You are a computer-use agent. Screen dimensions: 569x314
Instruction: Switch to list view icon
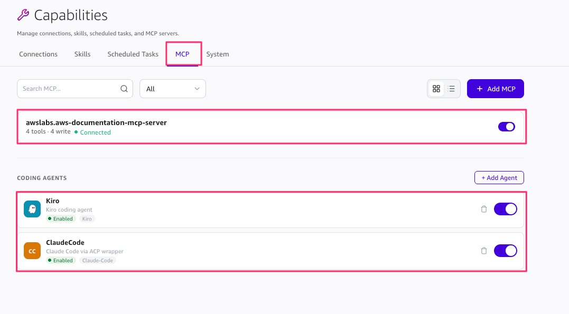(451, 89)
